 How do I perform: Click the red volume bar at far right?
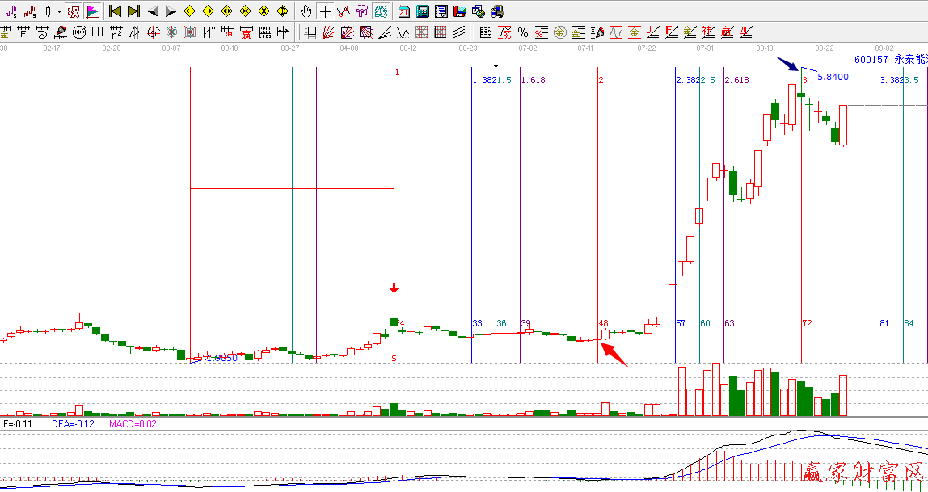(843, 395)
